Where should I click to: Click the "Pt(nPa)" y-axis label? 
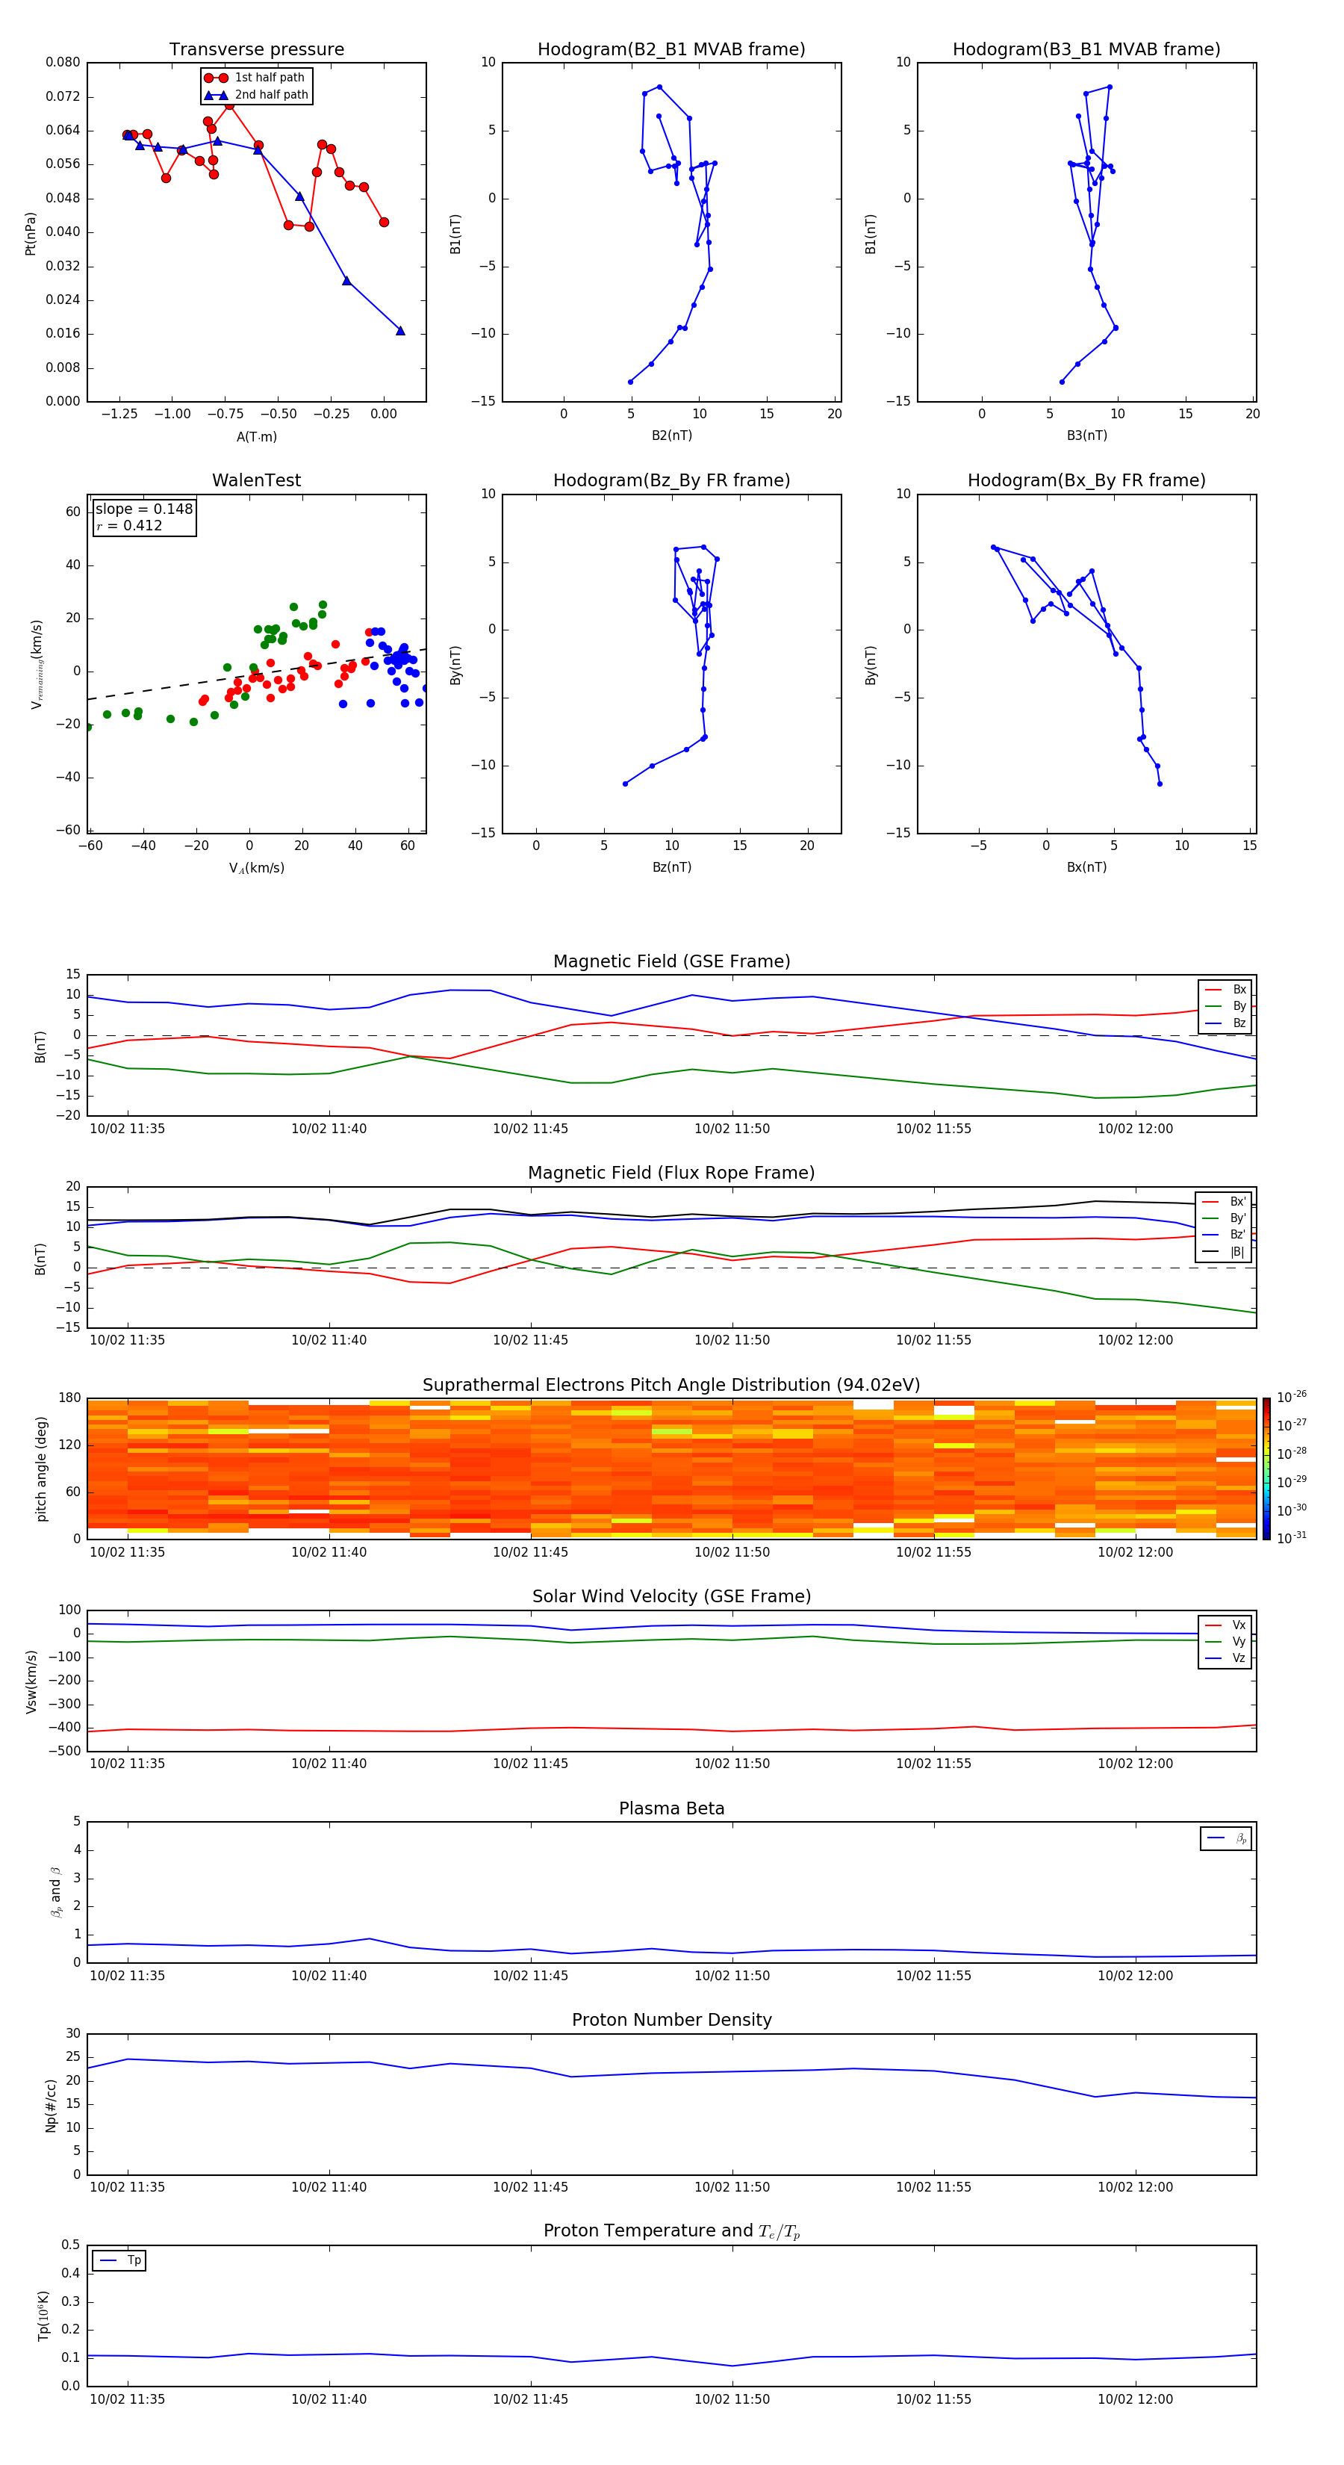(x=31, y=234)
